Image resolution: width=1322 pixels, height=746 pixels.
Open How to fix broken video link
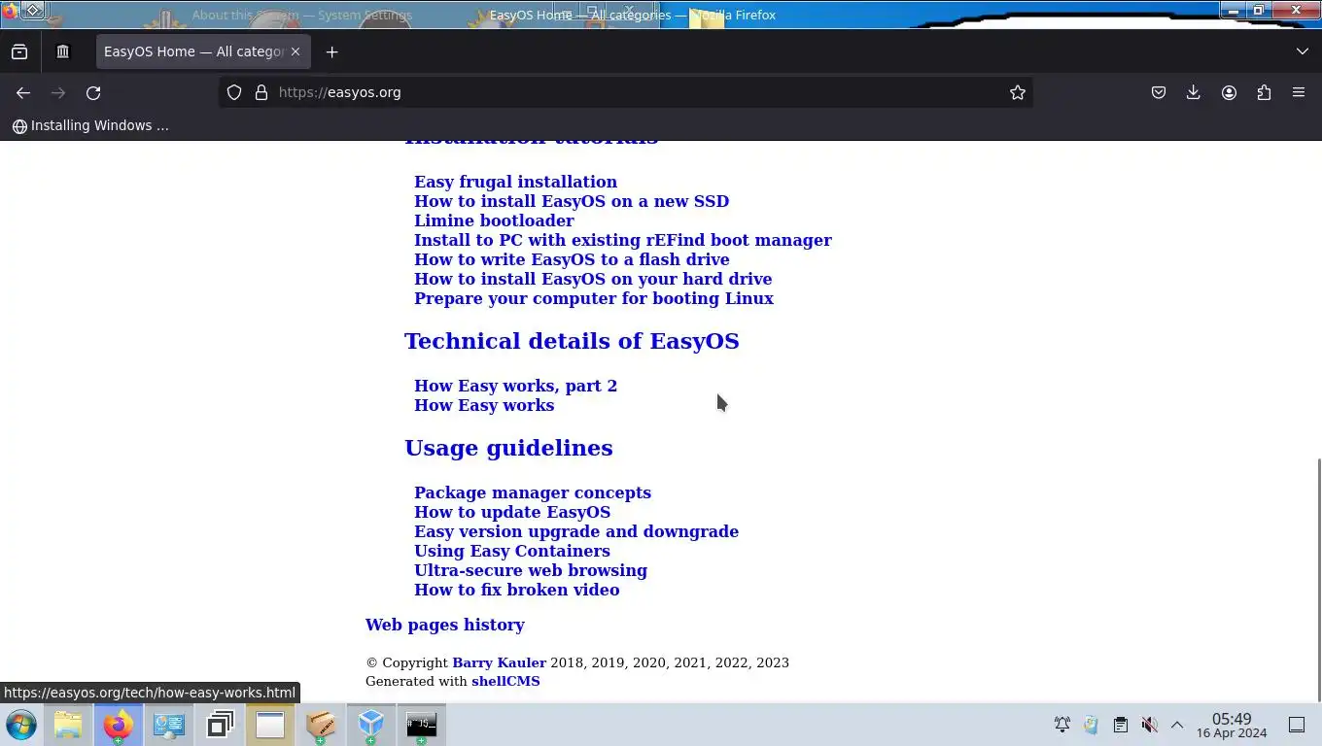tap(516, 590)
